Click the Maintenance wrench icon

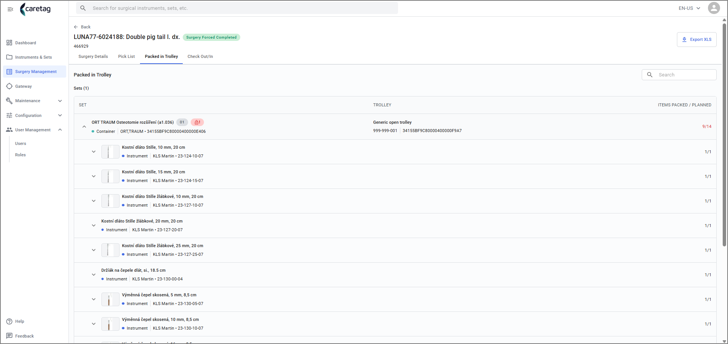9,101
